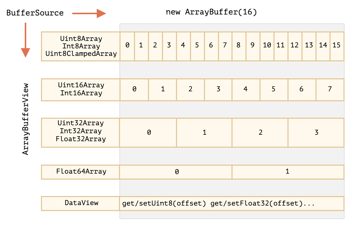This screenshot has height=226, width=356.
Task: Select cell 3 in Uint32Array row
Action: tap(316, 133)
